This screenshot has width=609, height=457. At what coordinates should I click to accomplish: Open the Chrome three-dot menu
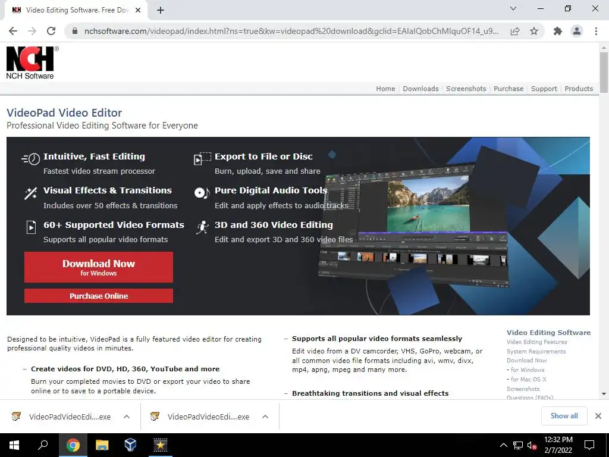[x=596, y=31]
